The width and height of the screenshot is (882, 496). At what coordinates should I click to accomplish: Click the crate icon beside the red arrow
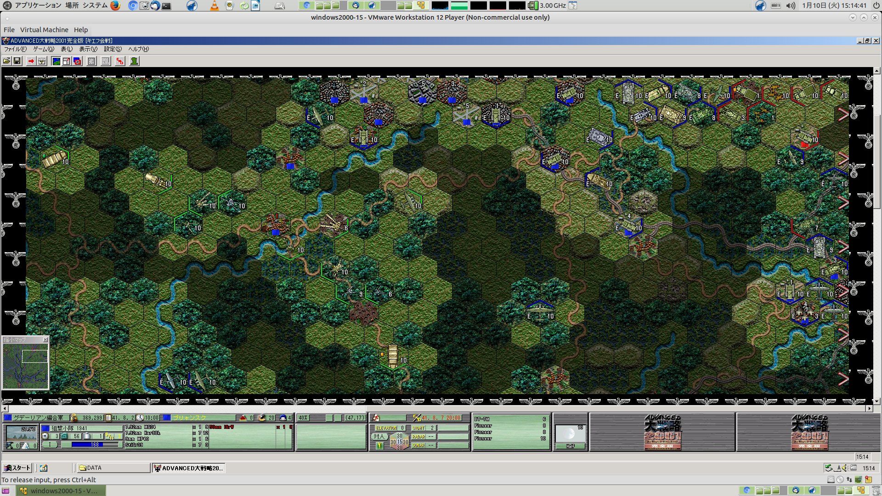coord(42,61)
